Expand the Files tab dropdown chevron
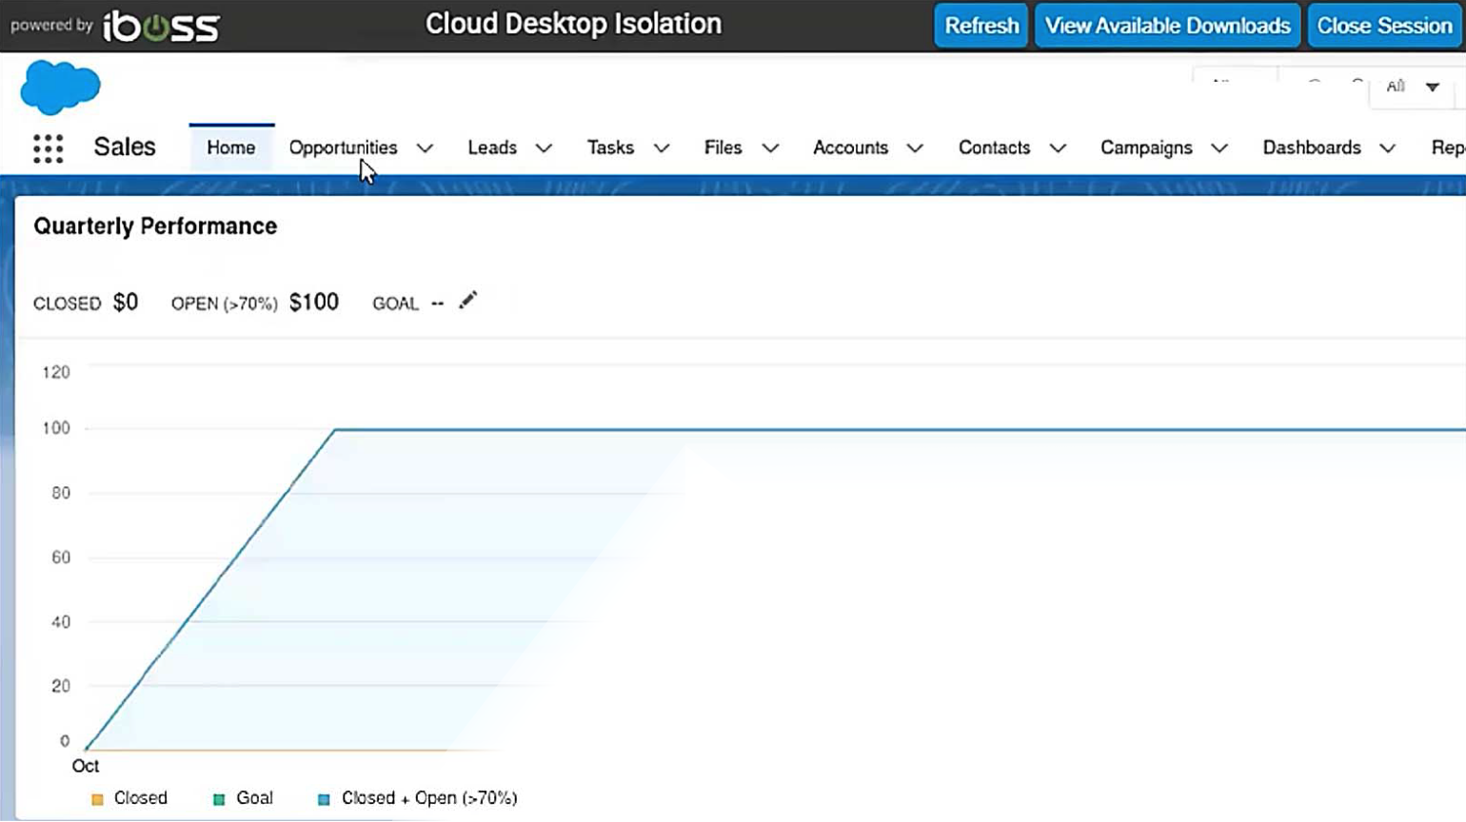This screenshot has height=822, width=1466. [770, 148]
